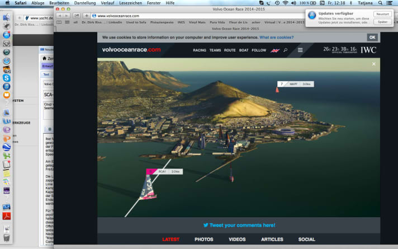
Task: Click the Time Machine menu bar icon
Action: [x=277, y=3]
